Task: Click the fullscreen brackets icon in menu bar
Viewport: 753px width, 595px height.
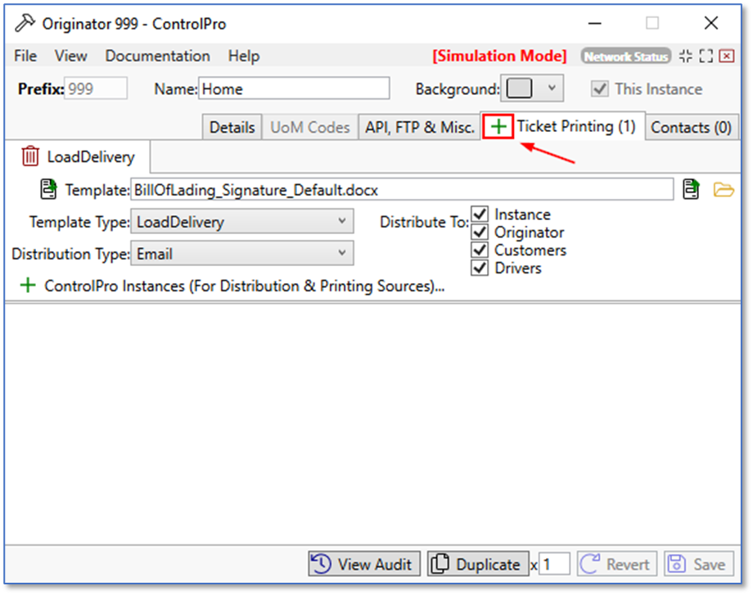Action: [x=706, y=56]
